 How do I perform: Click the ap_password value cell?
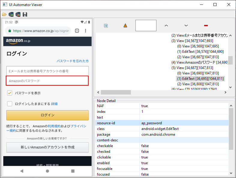click(152, 123)
